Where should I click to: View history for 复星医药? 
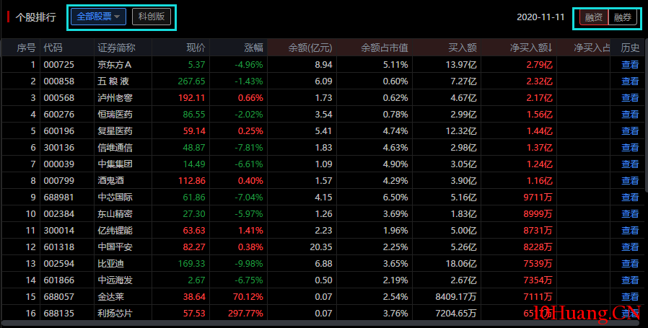click(x=630, y=131)
